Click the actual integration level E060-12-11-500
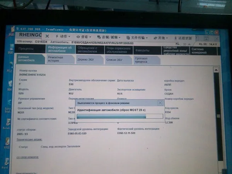This screenshot has height=174, width=232. click(126, 133)
